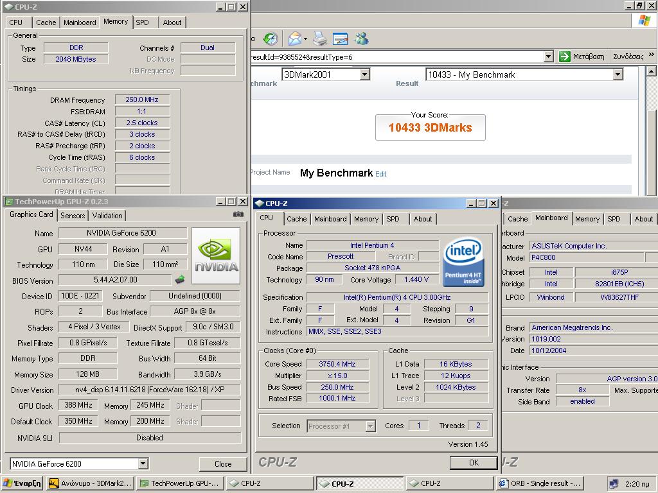This screenshot has width=658, height=493.
Task: Click the Core Speed 3750.4 MHz value
Action: click(337, 364)
